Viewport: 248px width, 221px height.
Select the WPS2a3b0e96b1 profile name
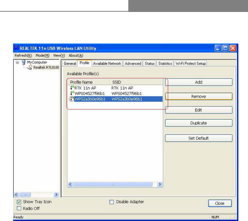pyautogui.click(x=90, y=99)
